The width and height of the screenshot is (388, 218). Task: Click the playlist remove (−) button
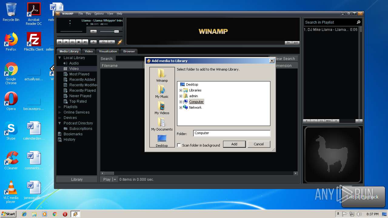(x=314, y=121)
